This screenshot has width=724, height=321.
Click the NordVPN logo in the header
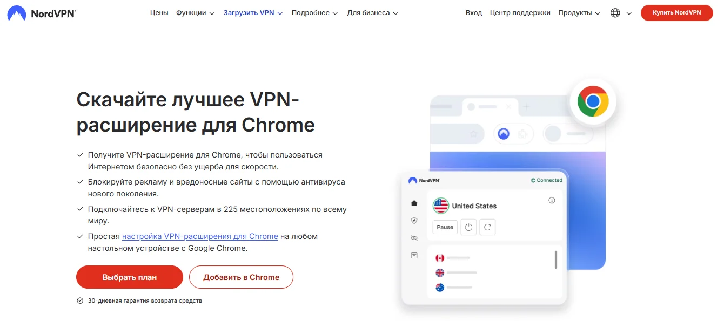[x=41, y=13]
